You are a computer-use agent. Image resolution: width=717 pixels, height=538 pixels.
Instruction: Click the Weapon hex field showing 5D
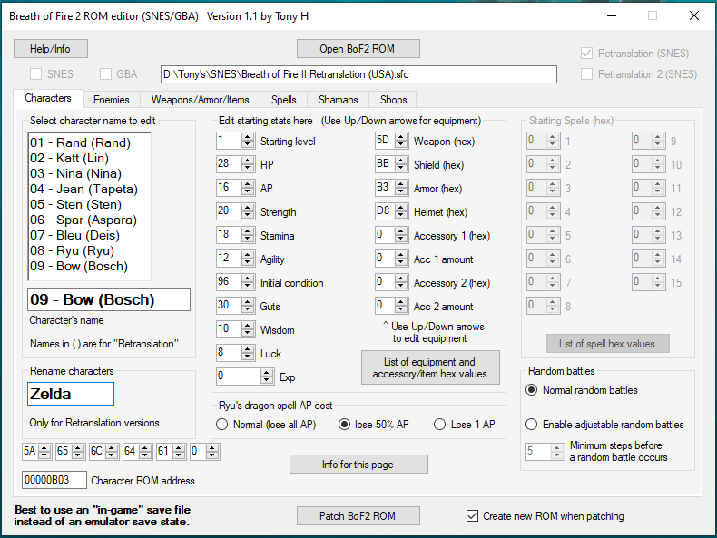click(x=385, y=141)
